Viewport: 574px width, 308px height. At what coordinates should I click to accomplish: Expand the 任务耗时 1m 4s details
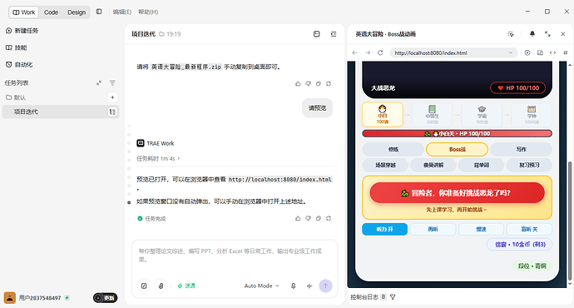[x=158, y=158]
